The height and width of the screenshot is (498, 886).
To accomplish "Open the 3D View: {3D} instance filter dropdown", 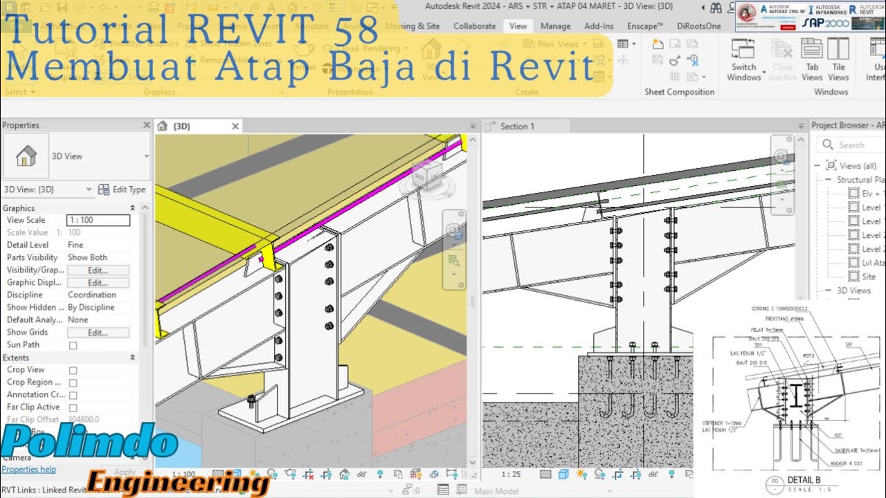I will (89, 190).
